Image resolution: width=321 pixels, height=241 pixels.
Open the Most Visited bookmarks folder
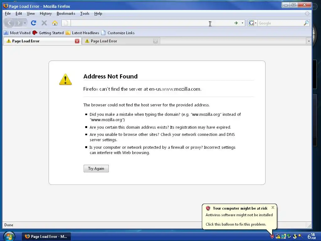click(17, 33)
